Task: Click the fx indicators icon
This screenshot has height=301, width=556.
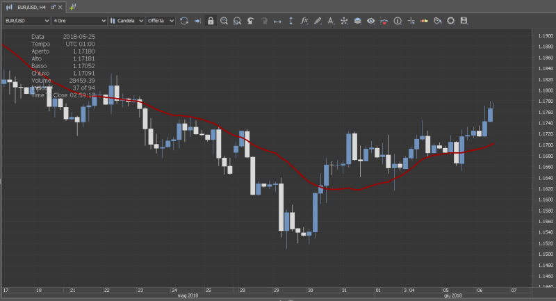Action: tap(304, 21)
